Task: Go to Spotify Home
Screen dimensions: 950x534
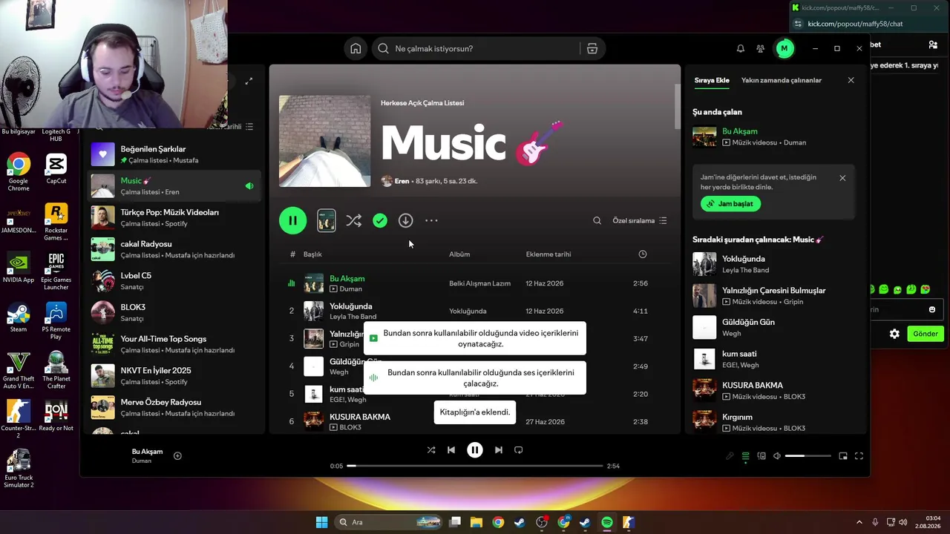Action: click(356, 49)
